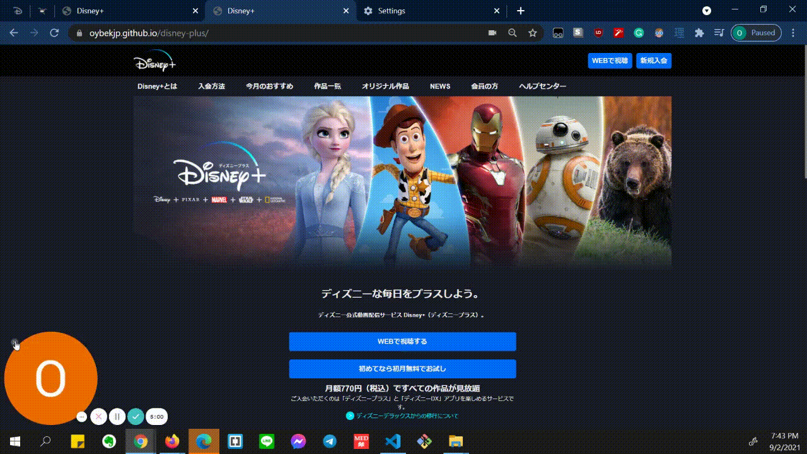This screenshot has width=807, height=454.
Task: Switch to the Settings tab
Action: [432, 11]
